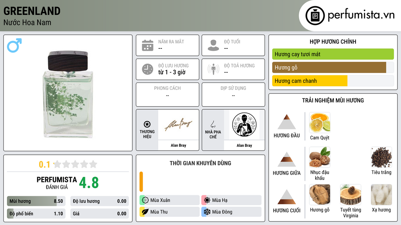
Task: Click the green 4.8 Perfumista score
Action: [89, 183]
